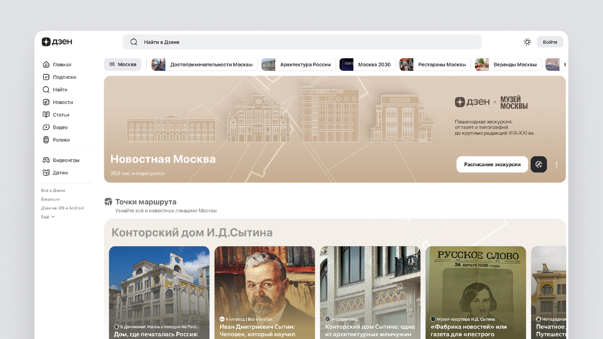Click the Войти button

[x=550, y=42]
